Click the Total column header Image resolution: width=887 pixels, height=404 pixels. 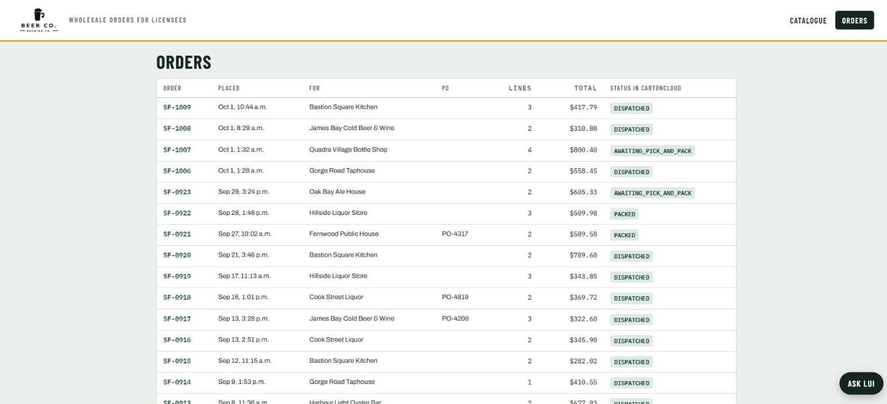tap(586, 88)
